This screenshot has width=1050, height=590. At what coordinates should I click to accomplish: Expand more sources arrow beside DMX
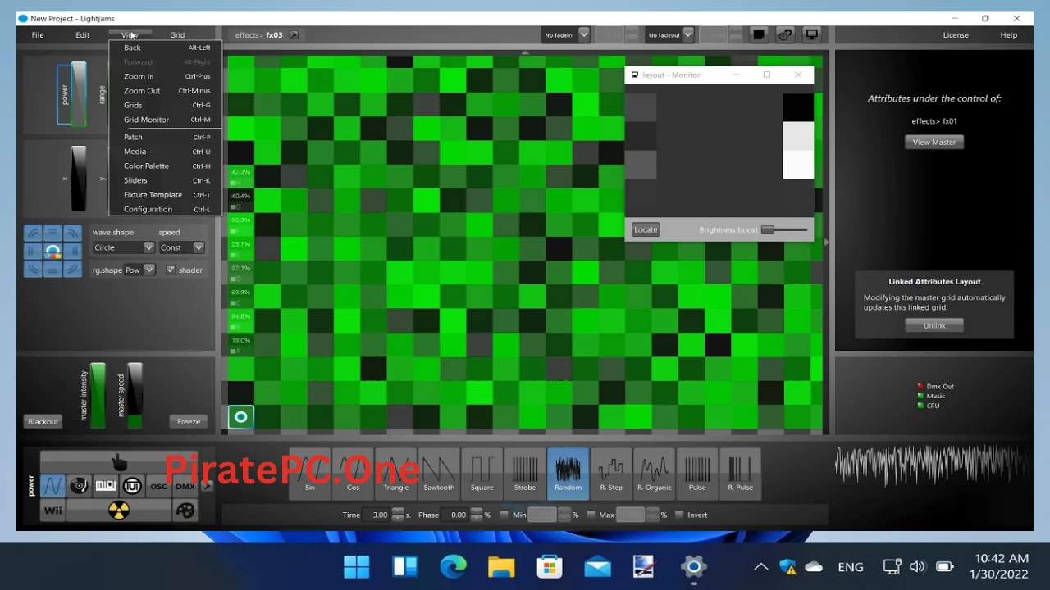(x=207, y=486)
